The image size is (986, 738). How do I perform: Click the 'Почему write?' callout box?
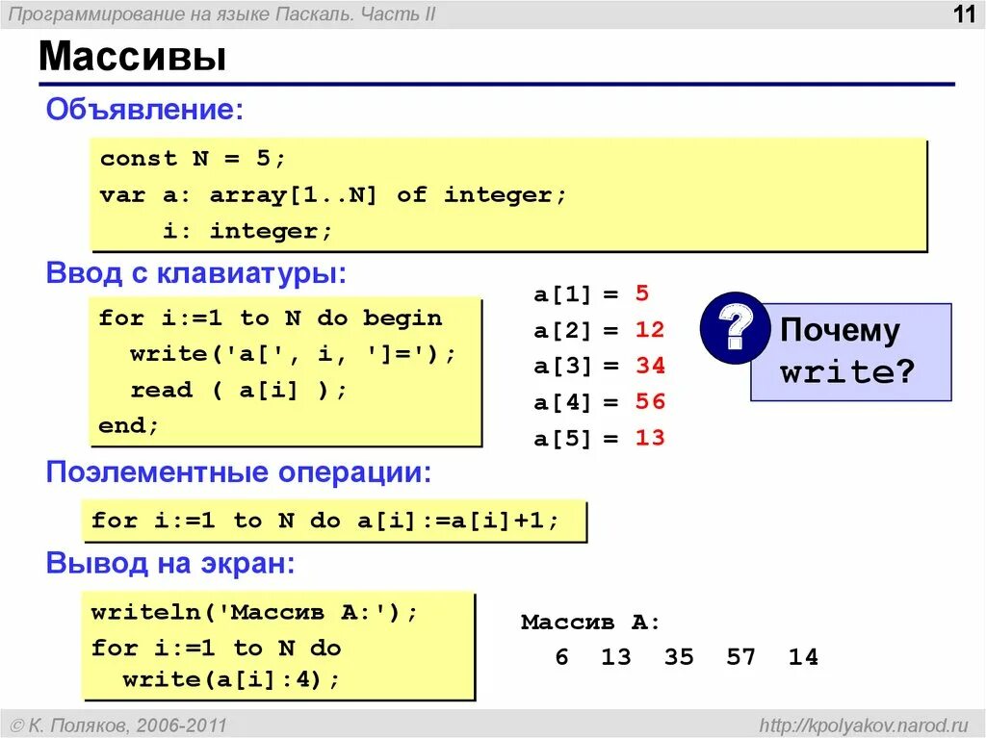point(851,352)
